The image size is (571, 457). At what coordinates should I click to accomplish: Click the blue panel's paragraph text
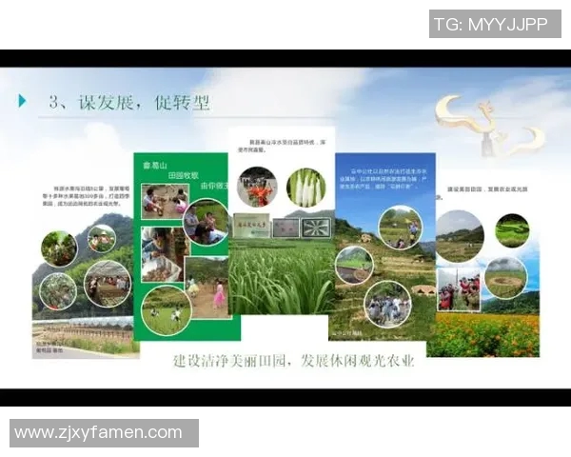click(384, 179)
